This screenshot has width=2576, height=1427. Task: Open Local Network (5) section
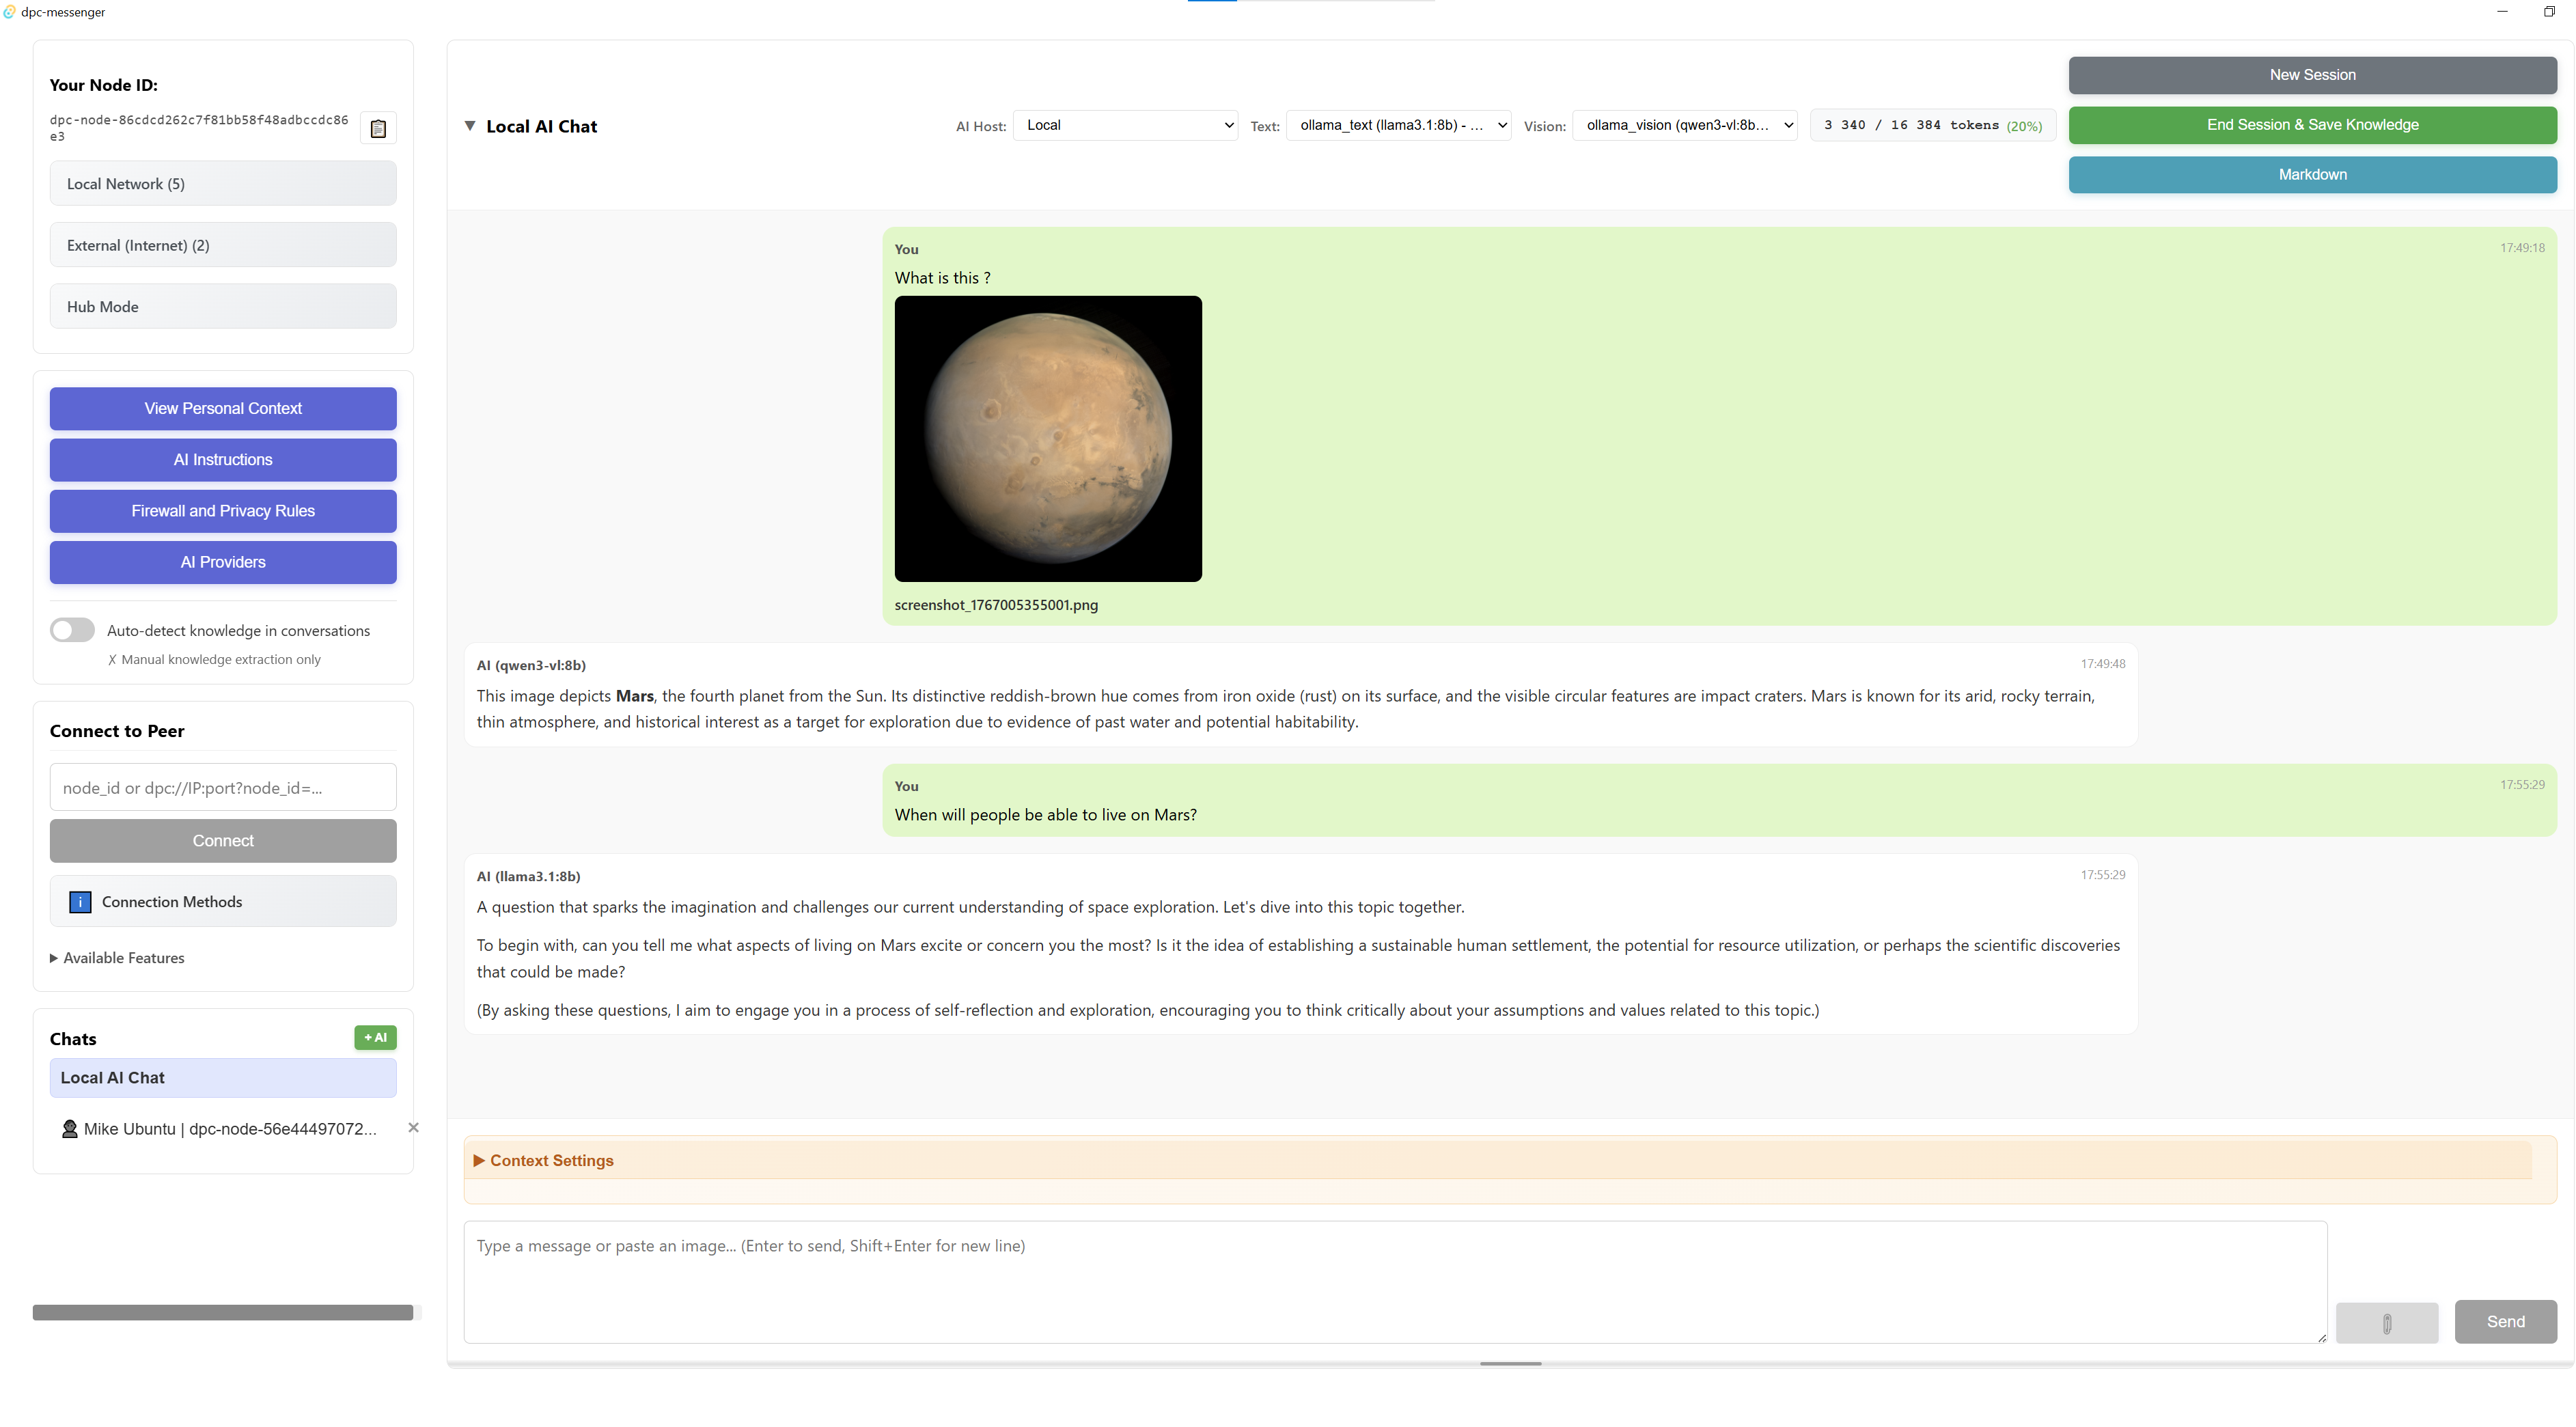click(x=223, y=184)
